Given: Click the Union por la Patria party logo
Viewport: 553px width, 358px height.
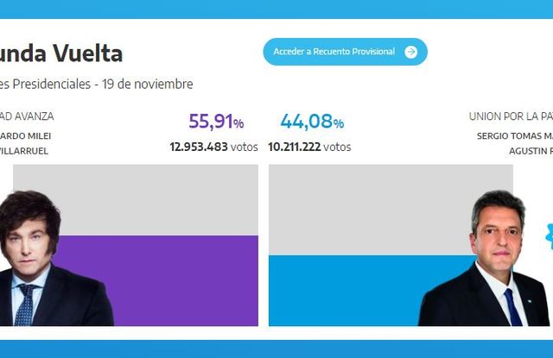Looking at the screenshot, I should 548,235.
